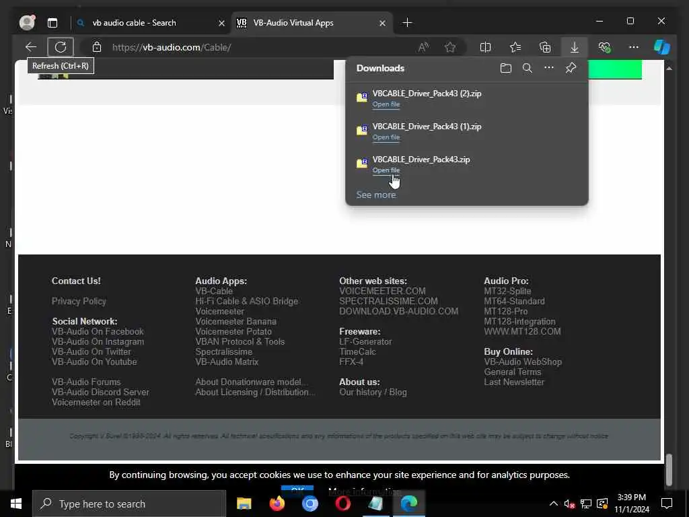Click the muted volume tray icon
The height and width of the screenshot is (517, 689).
[x=569, y=504]
